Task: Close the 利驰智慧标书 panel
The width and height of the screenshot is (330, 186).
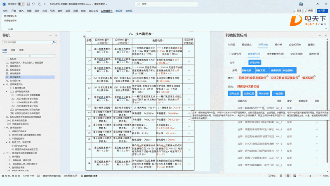Action: tap(326, 36)
